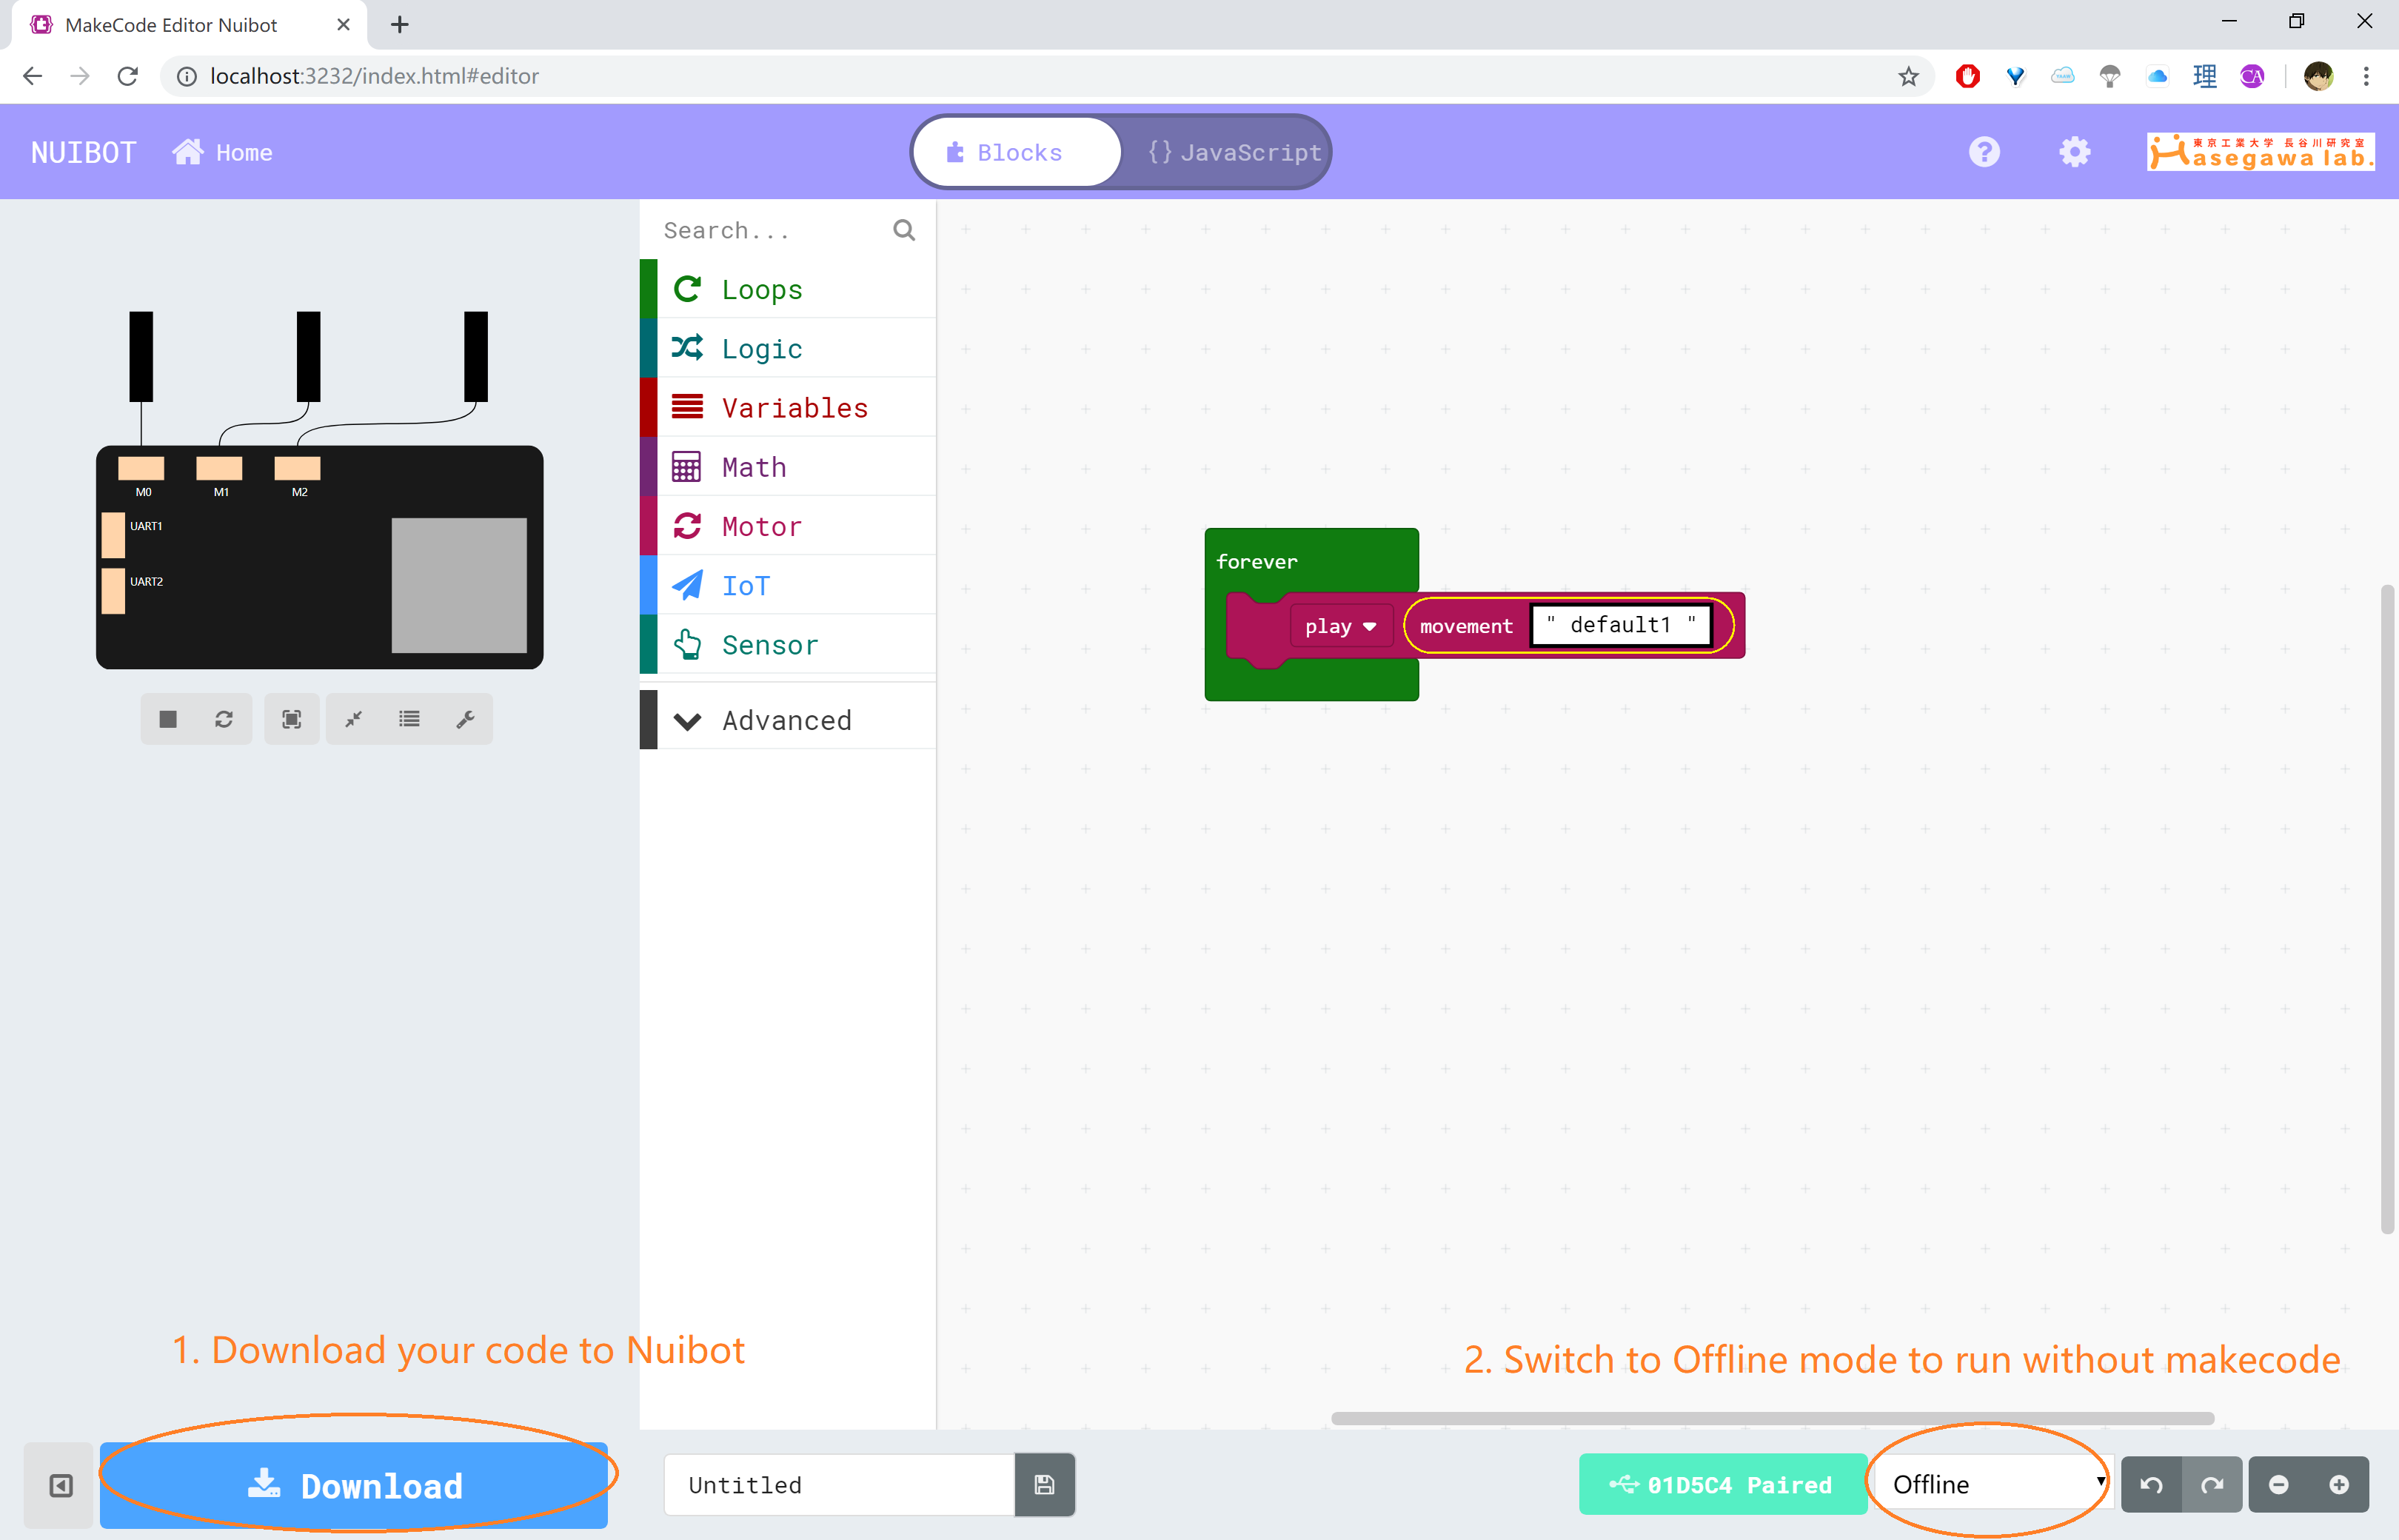This screenshot has width=2399, height=1540.
Task: Open the play dropdown in block
Action: point(1340,626)
